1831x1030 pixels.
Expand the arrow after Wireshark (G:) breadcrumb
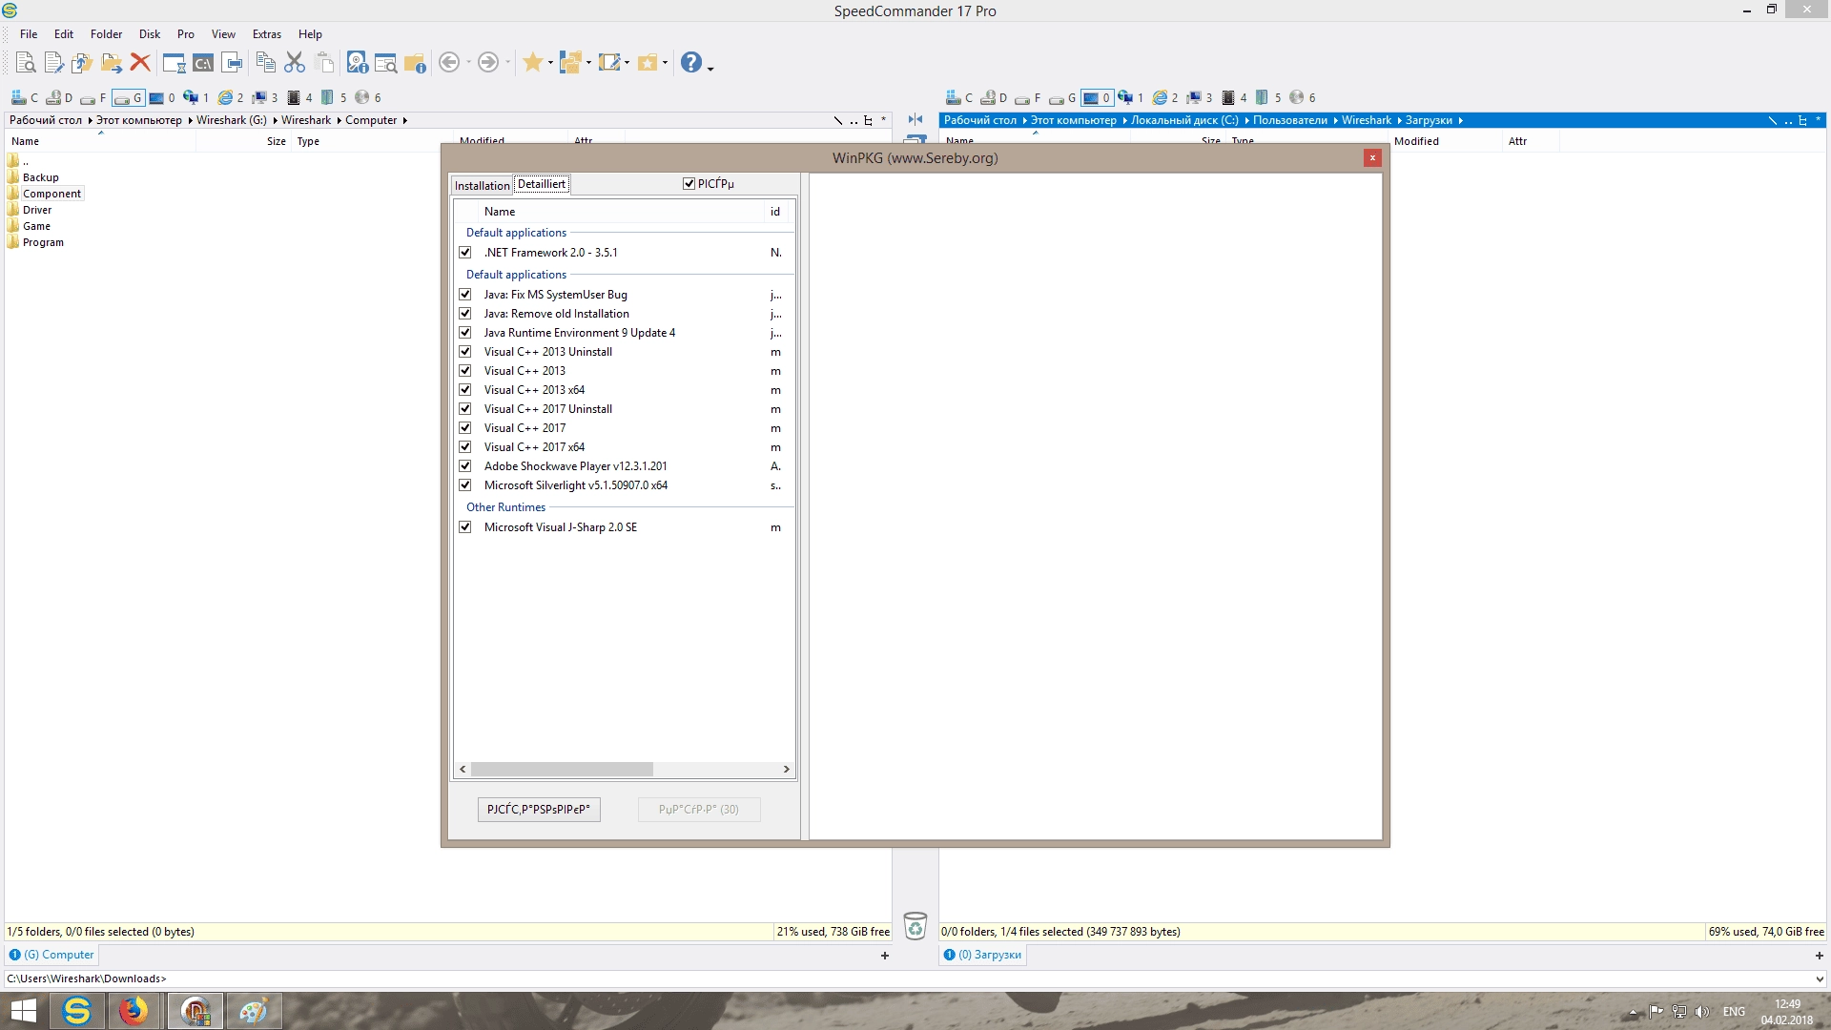click(274, 120)
